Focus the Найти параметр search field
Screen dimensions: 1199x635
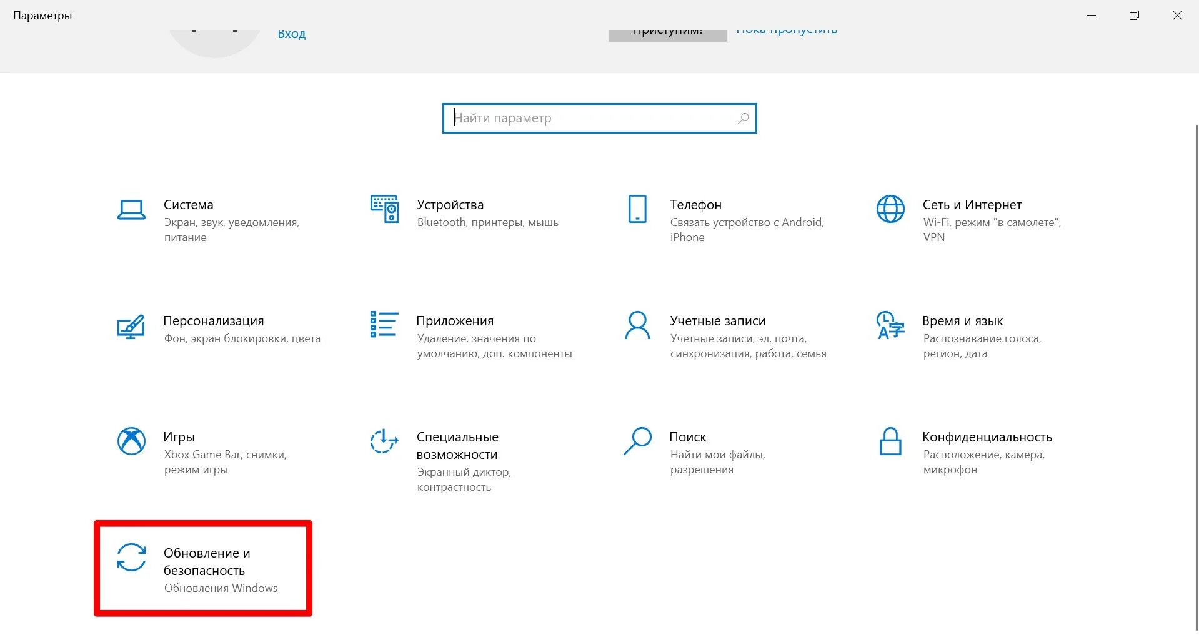pyautogui.click(x=600, y=118)
